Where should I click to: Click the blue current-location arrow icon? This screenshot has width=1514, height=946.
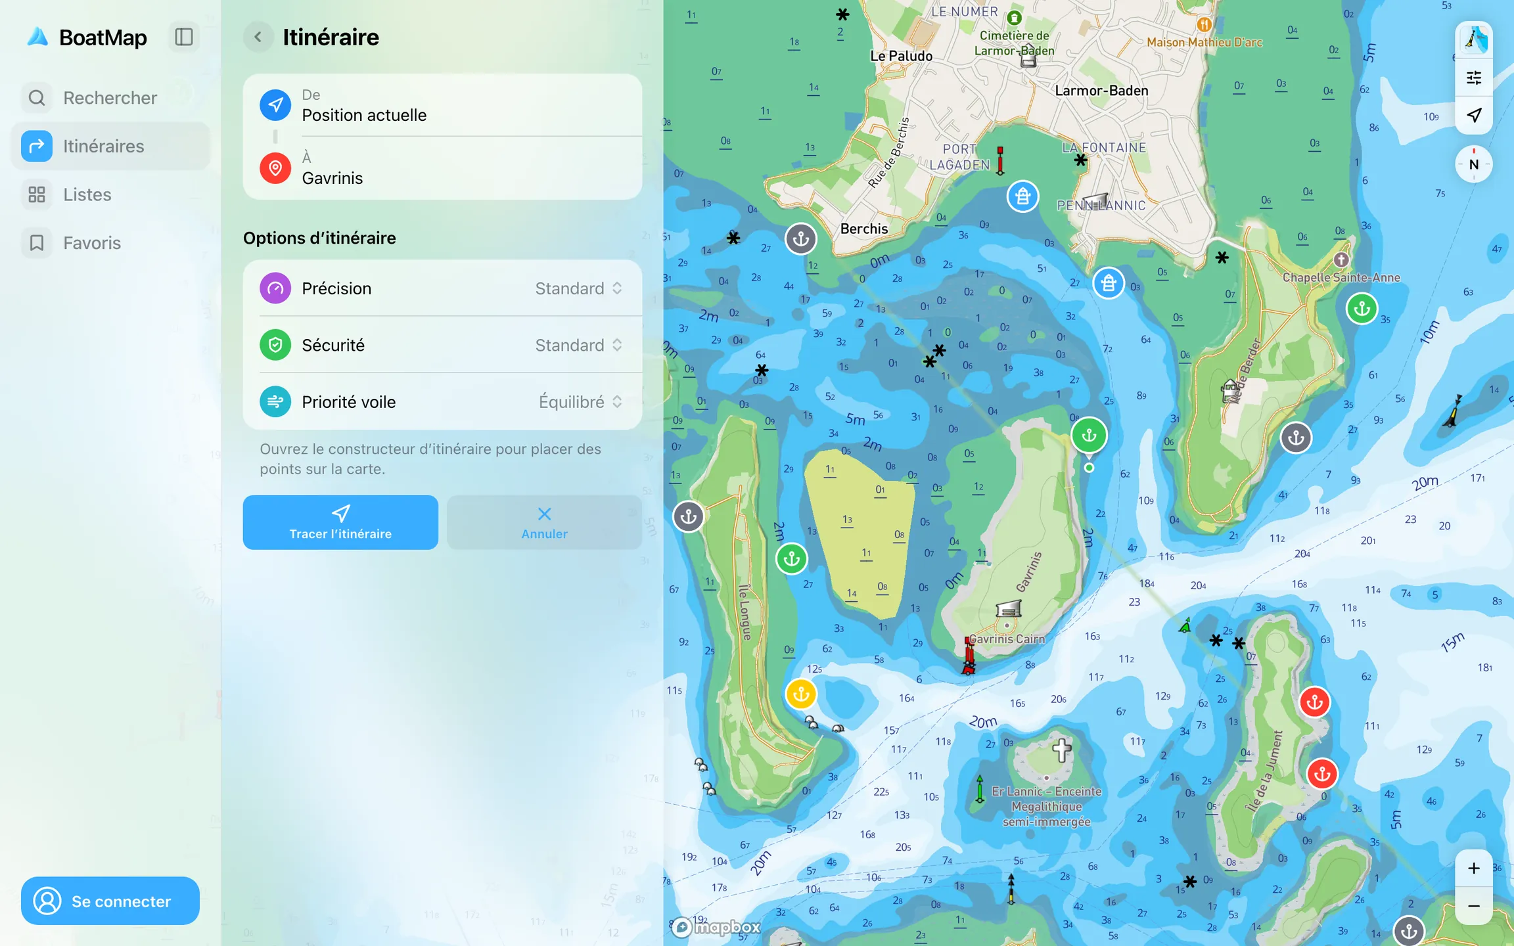coord(275,105)
